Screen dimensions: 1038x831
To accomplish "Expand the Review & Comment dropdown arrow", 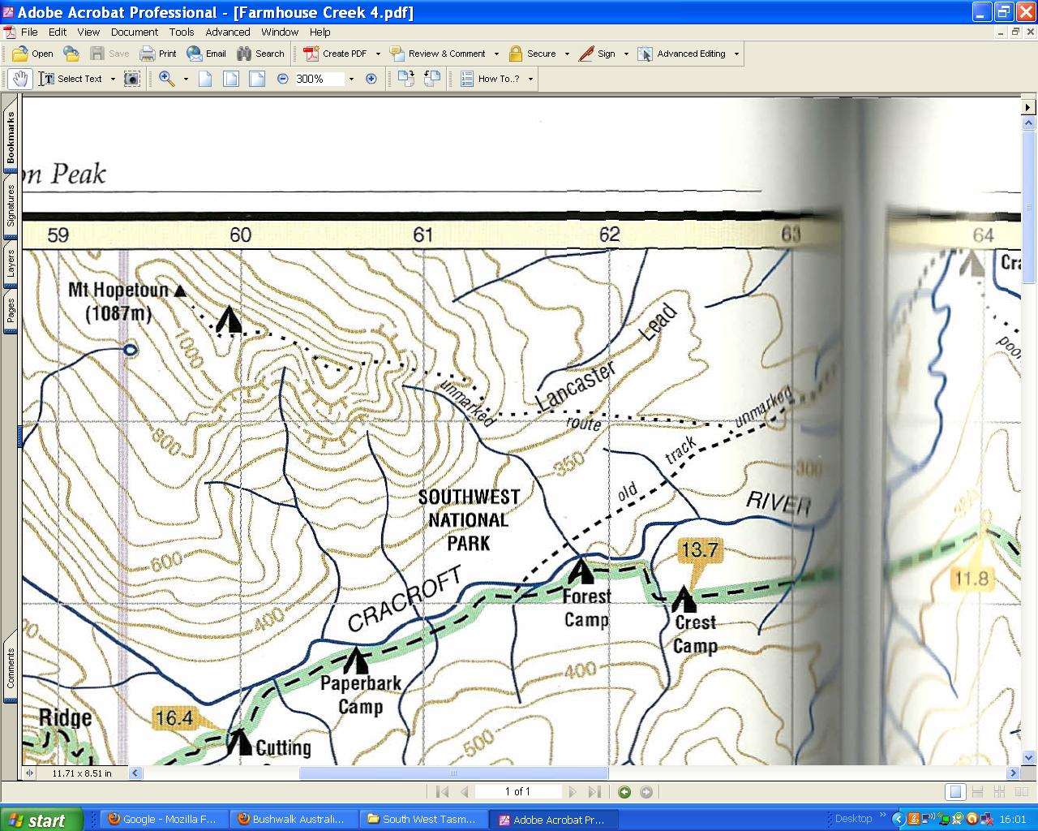I will (496, 54).
